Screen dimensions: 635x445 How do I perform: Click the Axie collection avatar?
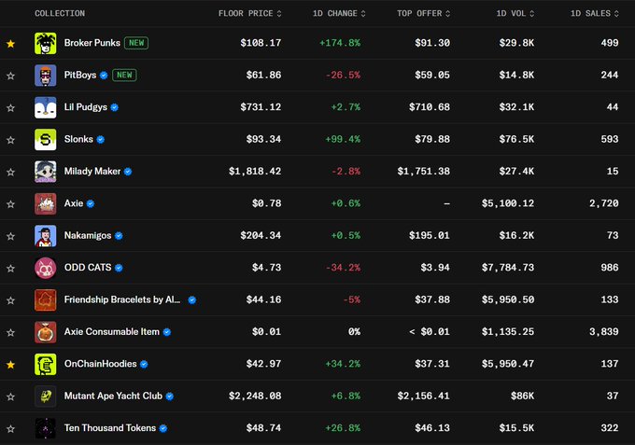point(46,203)
